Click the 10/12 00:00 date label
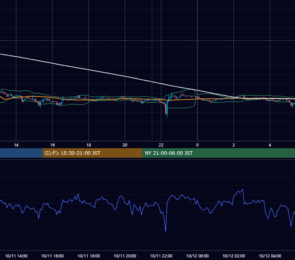The height and width of the screenshot is (260, 295). tap(197, 256)
